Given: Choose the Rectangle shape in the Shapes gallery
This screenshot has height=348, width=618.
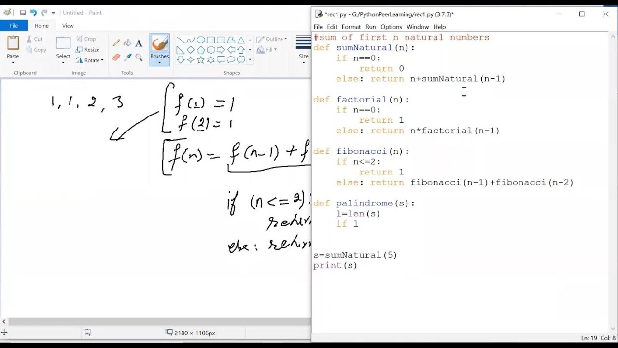Looking at the screenshot, I should tap(211, 40).
